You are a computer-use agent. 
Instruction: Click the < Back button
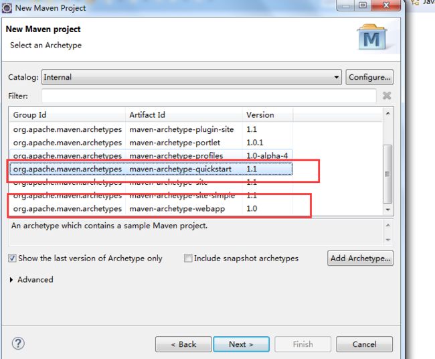pos(183,344)
